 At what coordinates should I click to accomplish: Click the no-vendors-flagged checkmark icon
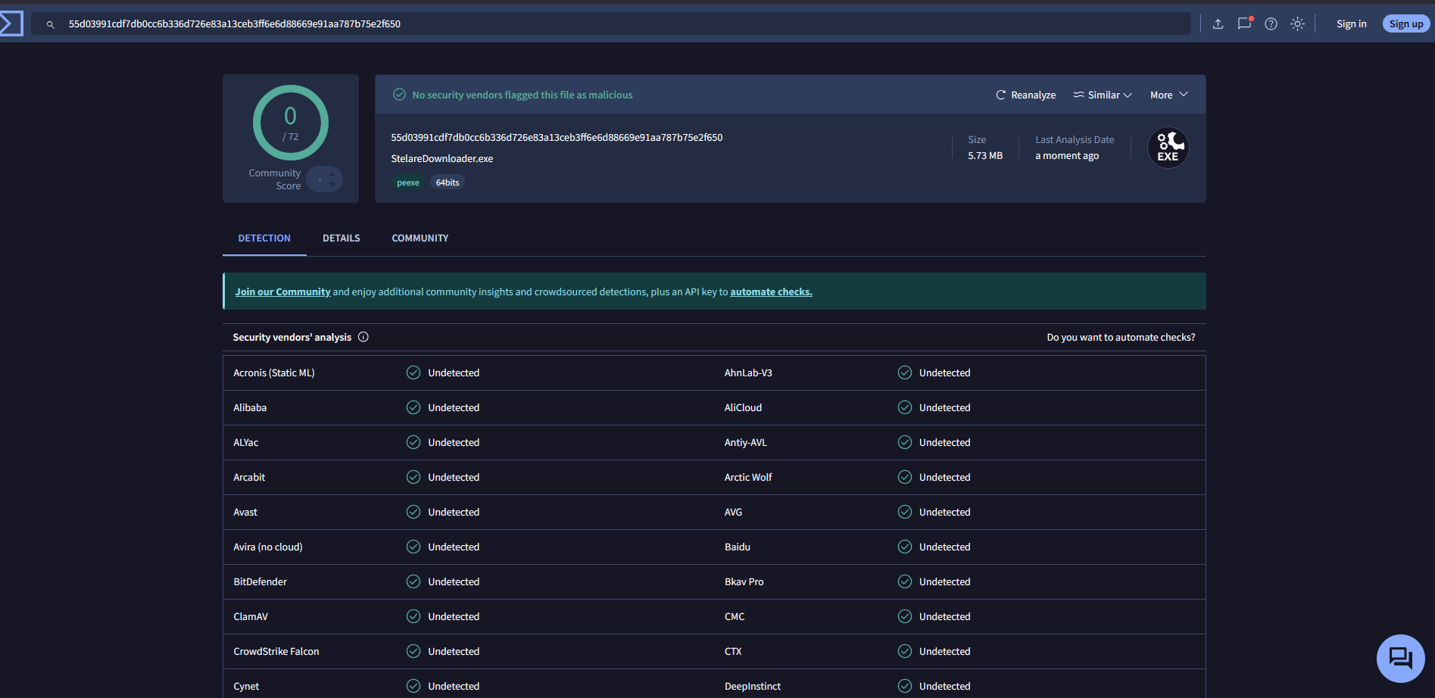tap(399, 95)
